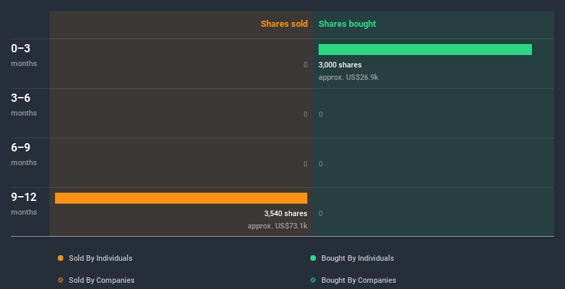
Task: Click the 0–3 months row label
Action: pyautogui.click(x=24, y=55)
